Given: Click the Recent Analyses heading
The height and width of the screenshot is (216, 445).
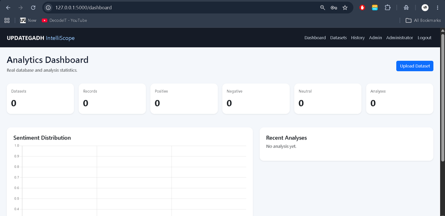Looking at the screenshot, I should pyautogui.click(x=286, y=138).
